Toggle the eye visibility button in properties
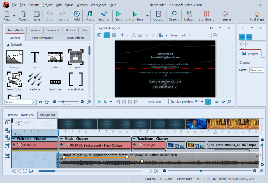 (x=249, y=37)
